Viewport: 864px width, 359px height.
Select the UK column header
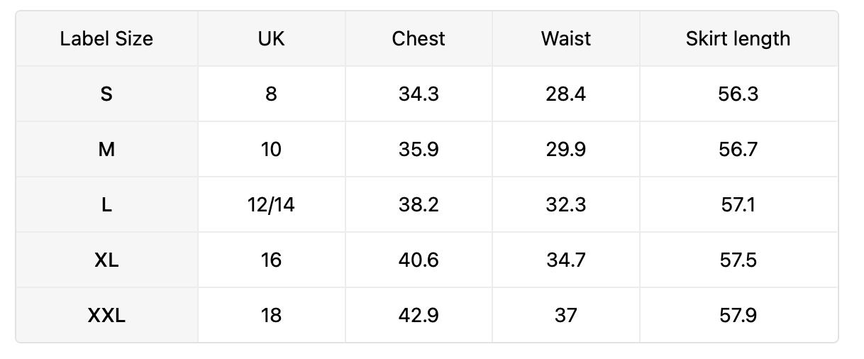pos(272,38)
